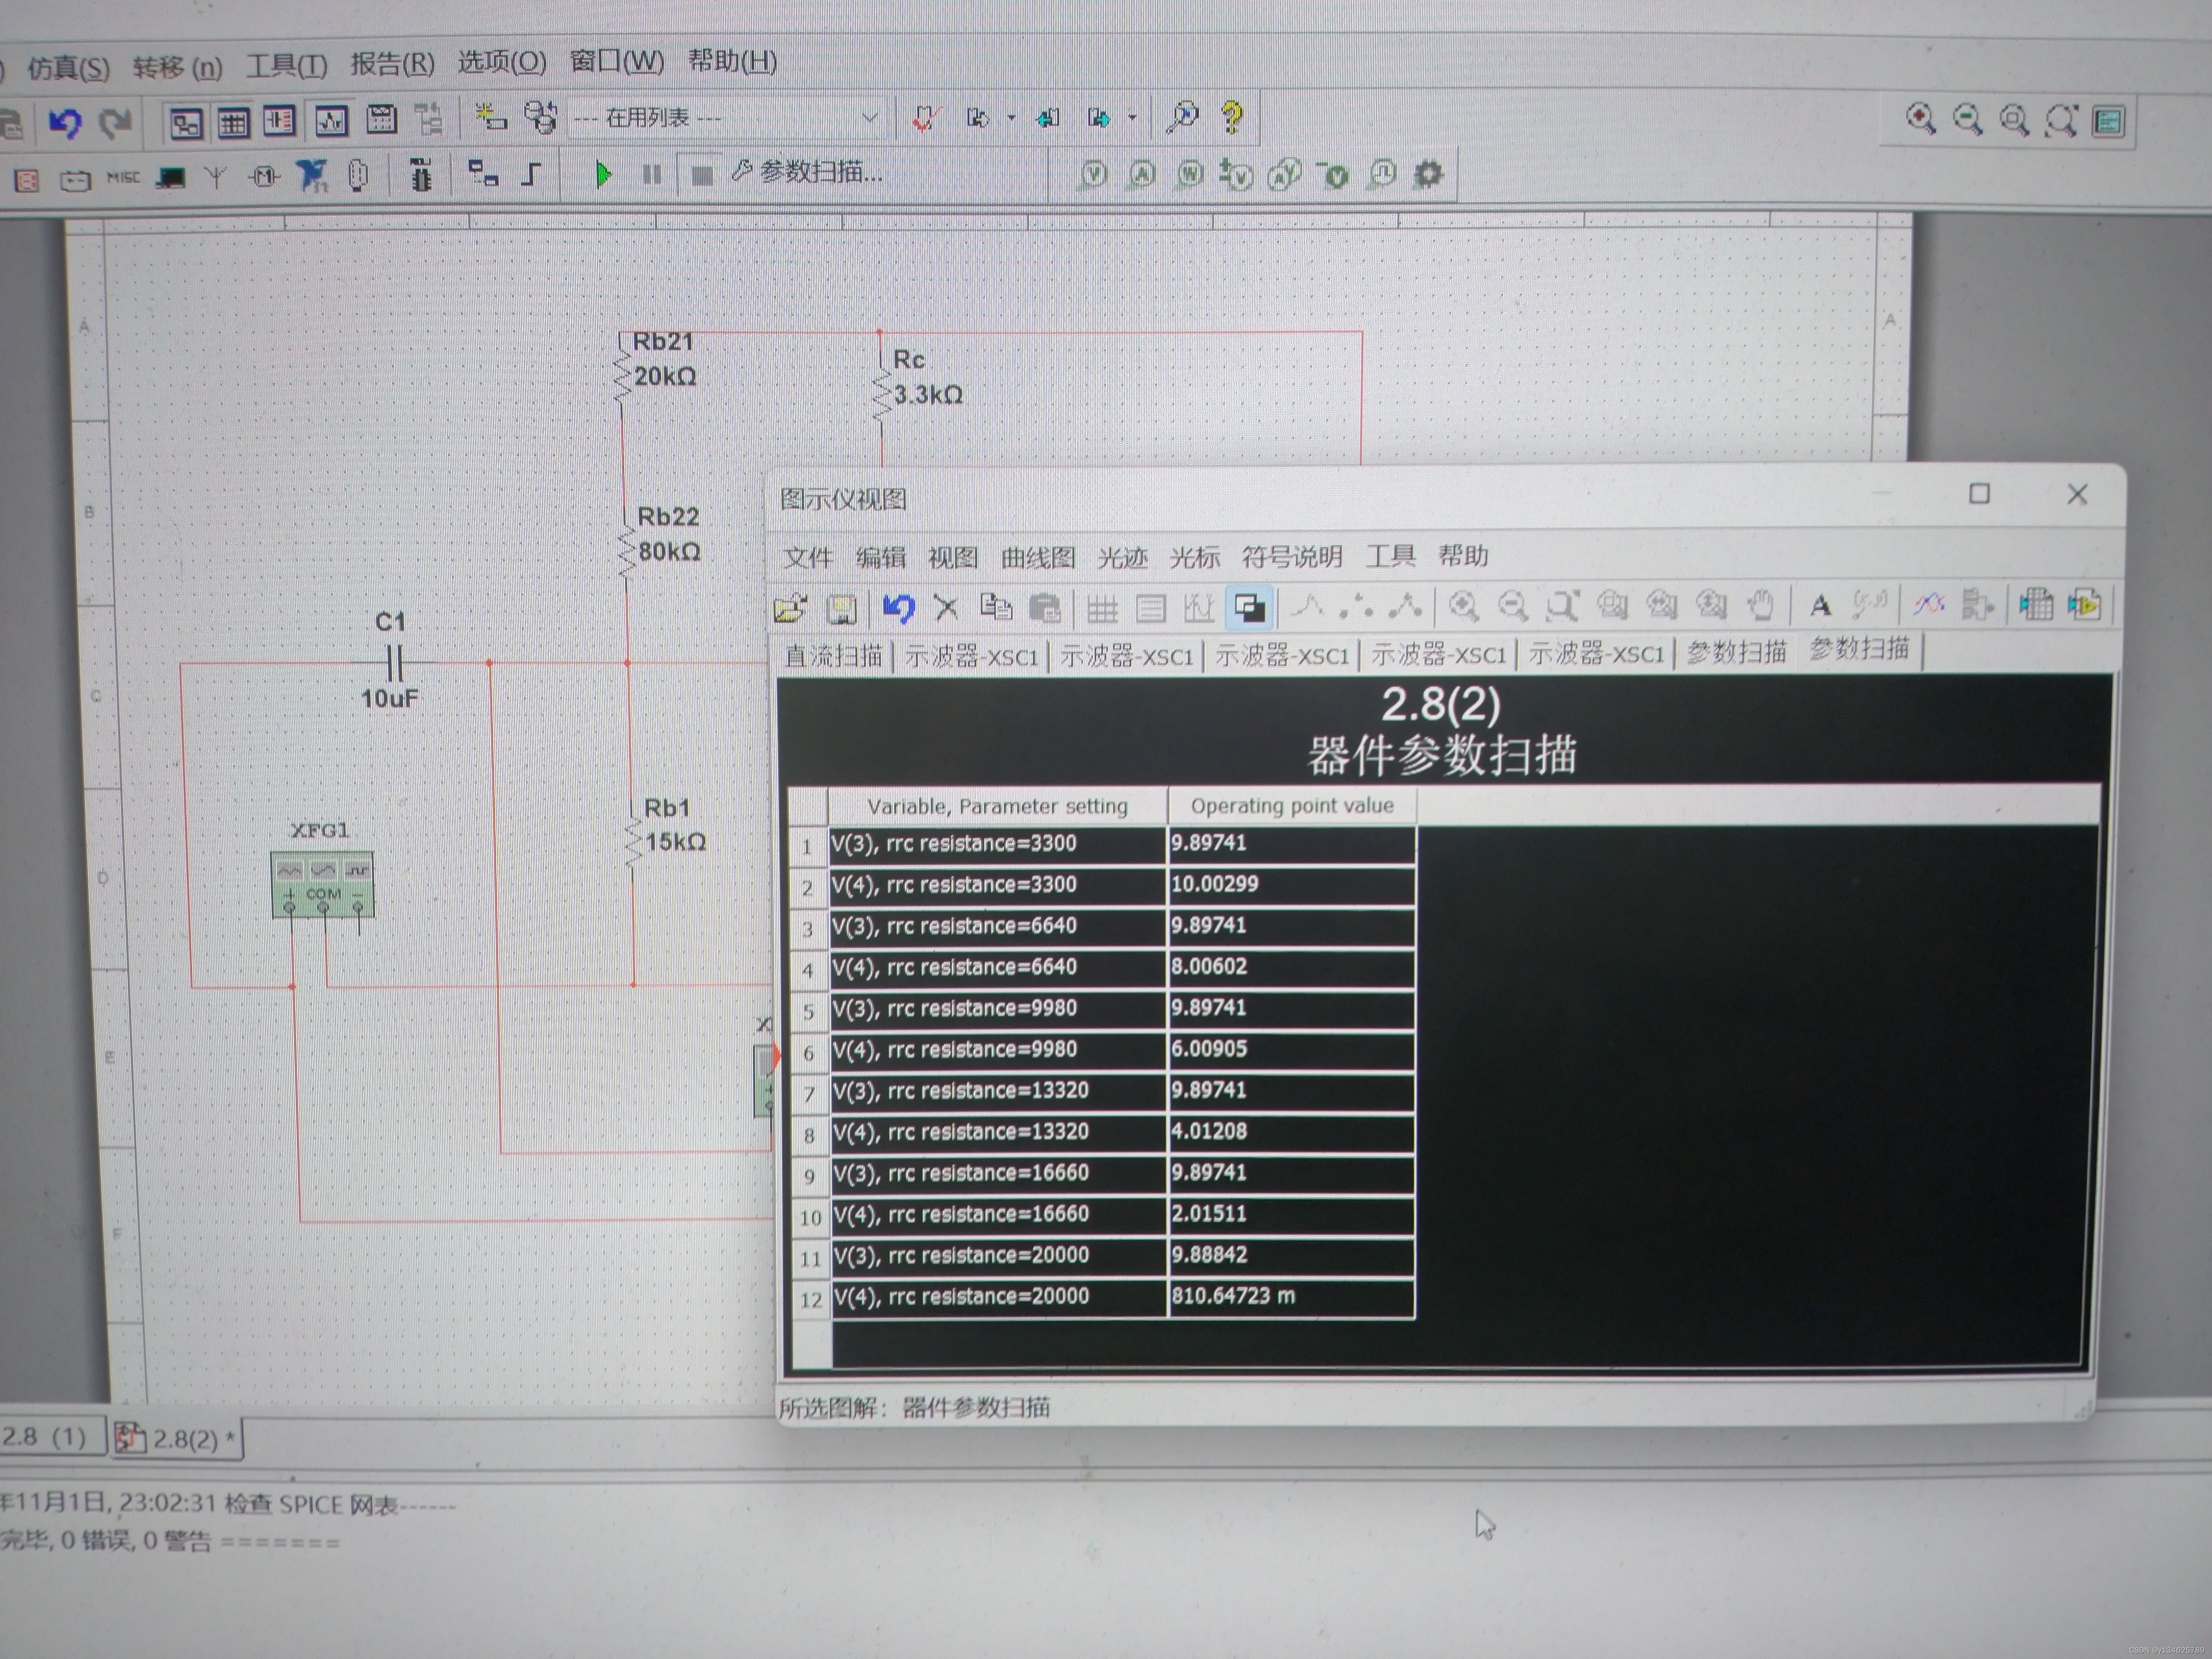2212x1659 pixels.
Task: Expand the In-Use List dropdown
Action: [x=869, y=118]
